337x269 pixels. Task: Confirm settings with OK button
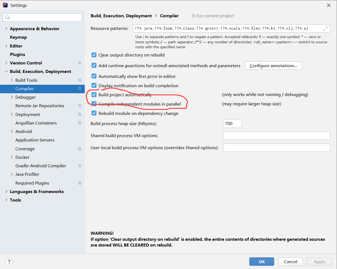click(x=262, y=262)
